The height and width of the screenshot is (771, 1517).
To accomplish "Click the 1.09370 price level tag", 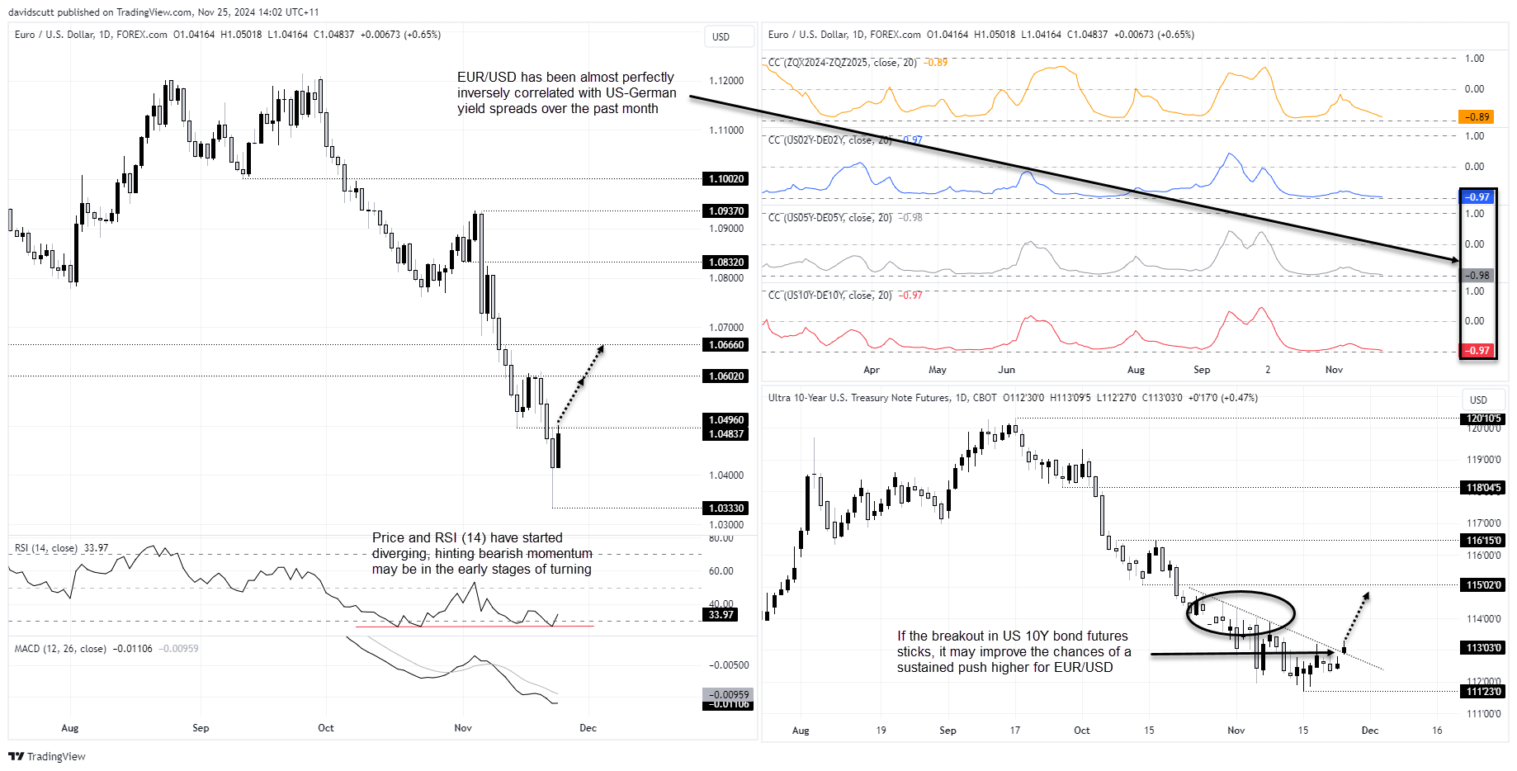I will click(x=725, y=211).
